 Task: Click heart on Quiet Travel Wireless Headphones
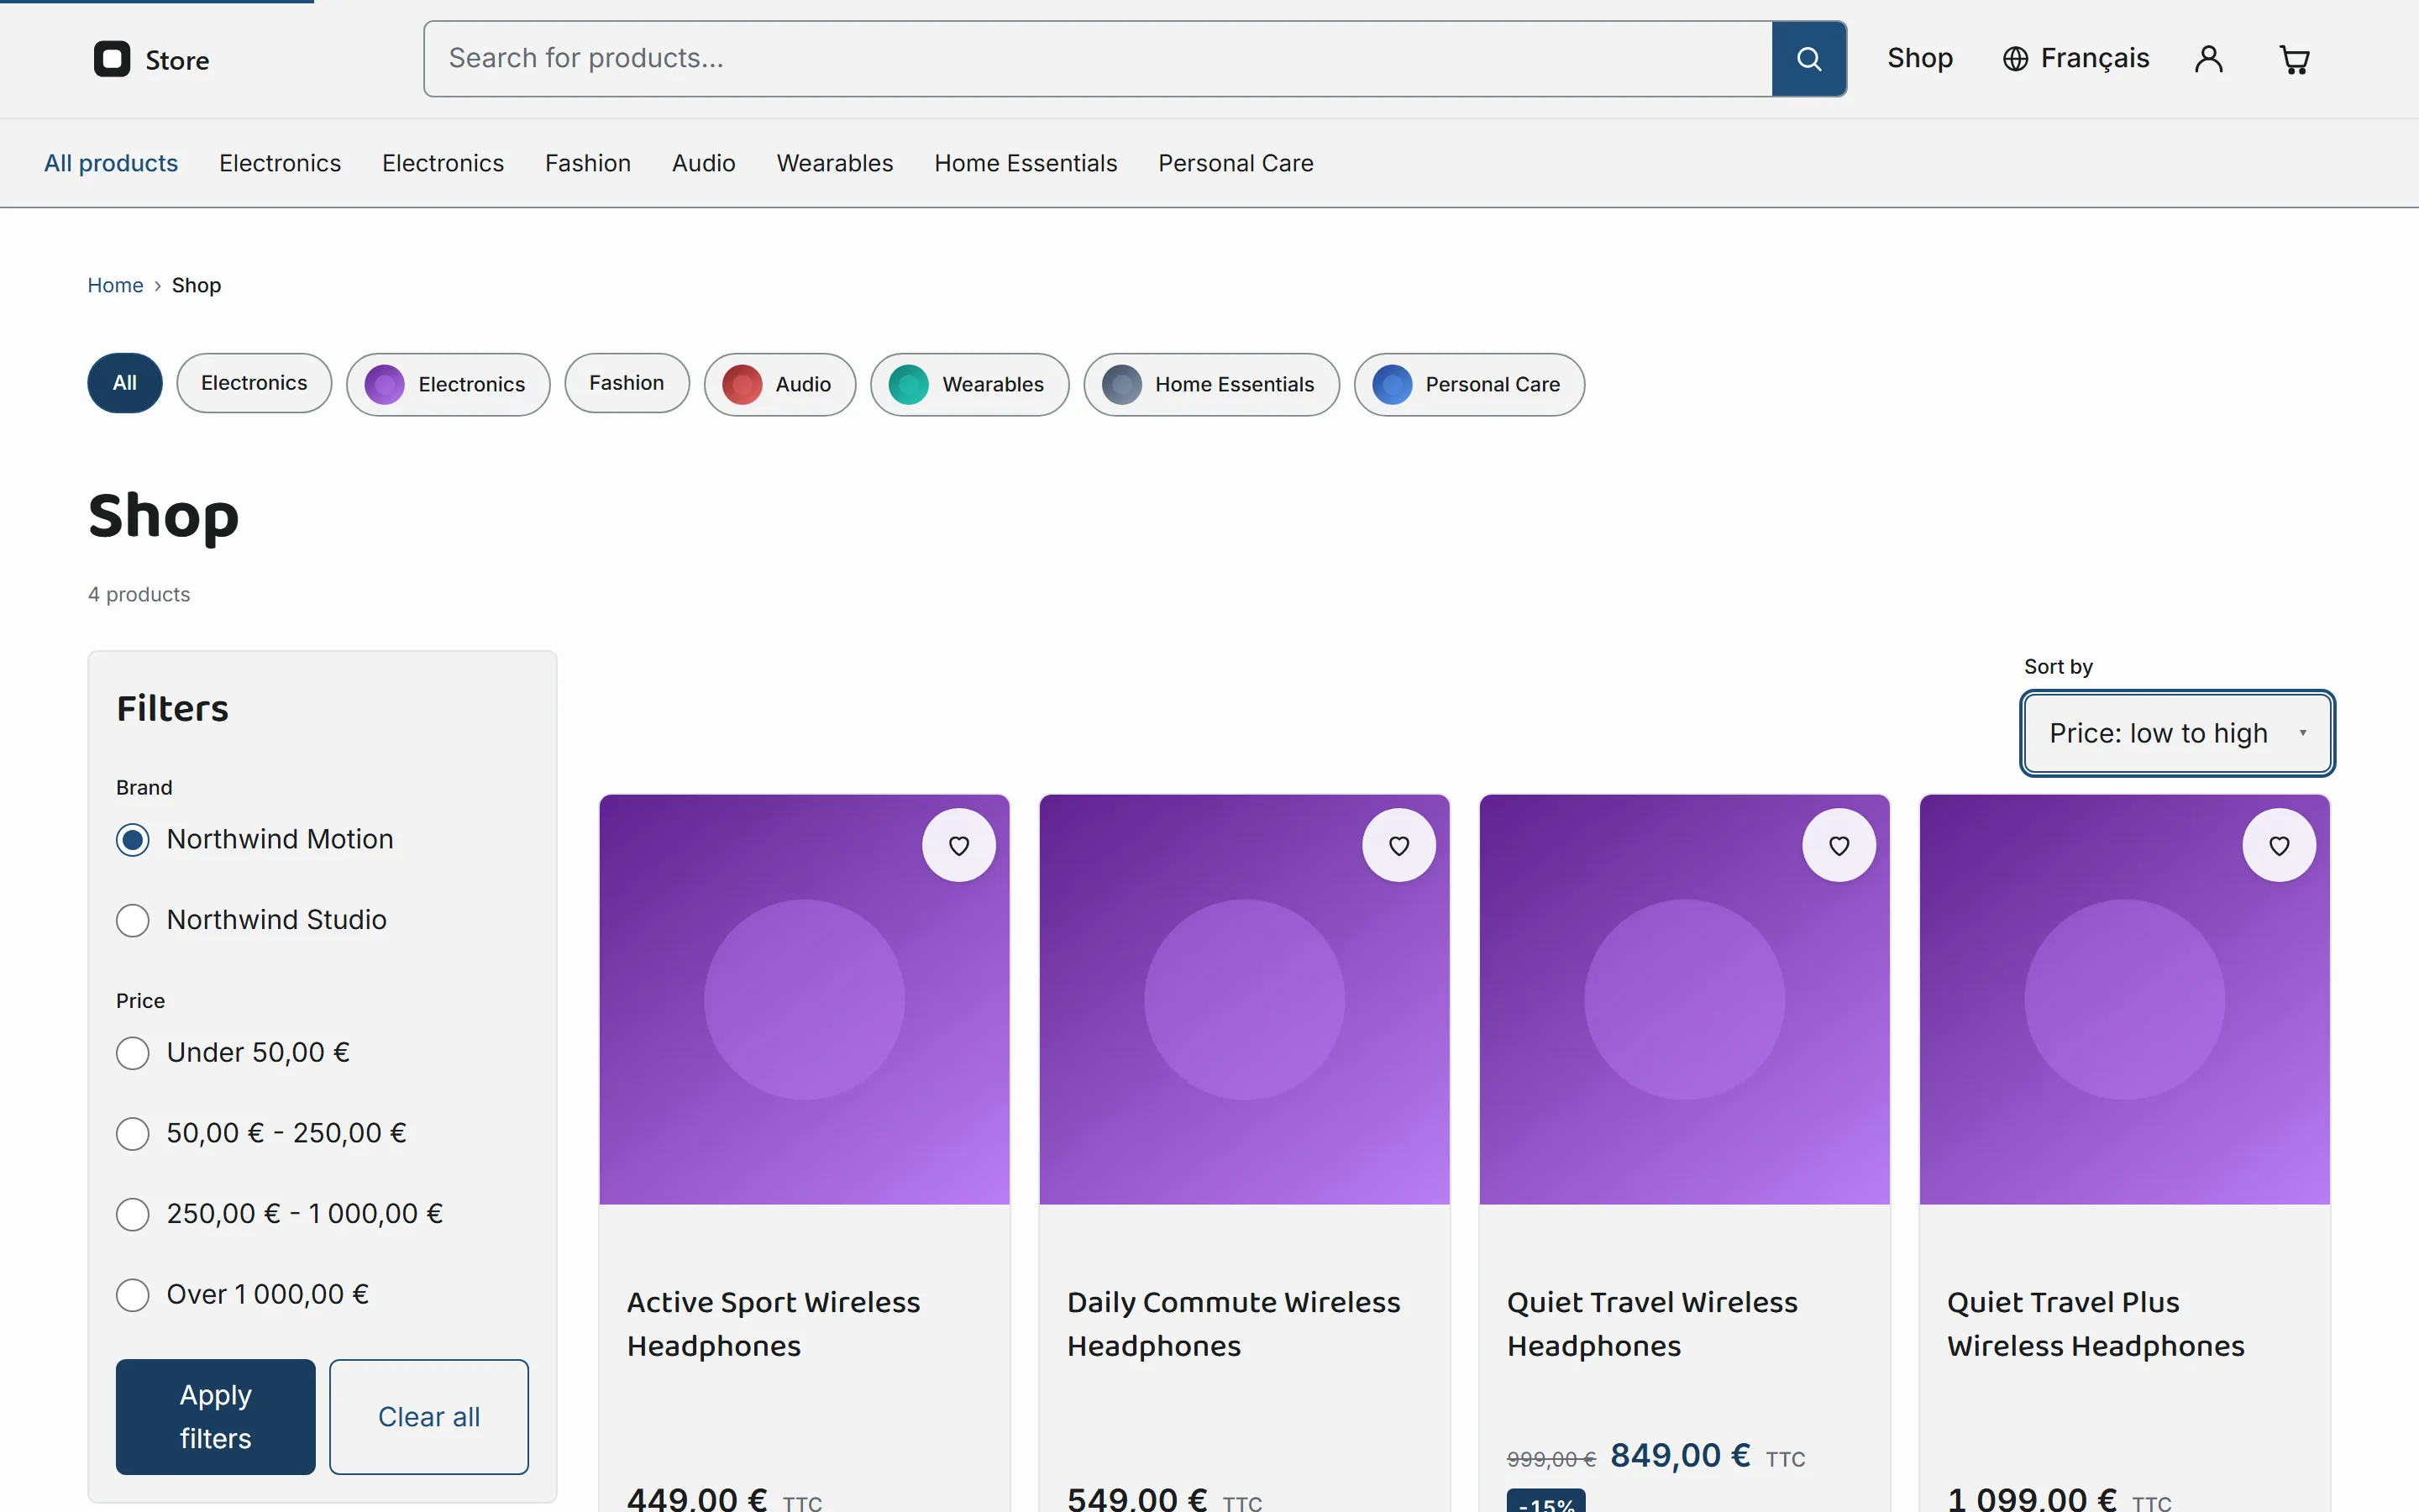tap(1839, 845)
